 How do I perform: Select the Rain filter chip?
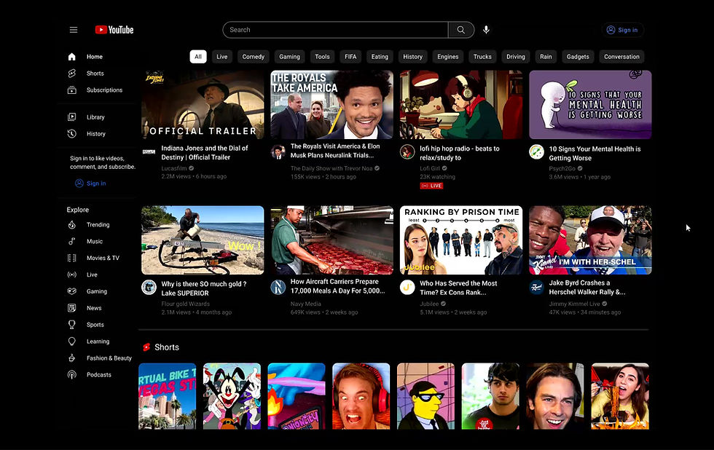pos(546,57)
